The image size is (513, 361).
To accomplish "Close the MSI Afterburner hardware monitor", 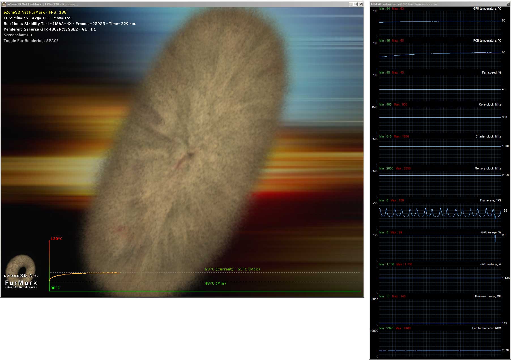I will pyautogui.click(x=508, y=4).
